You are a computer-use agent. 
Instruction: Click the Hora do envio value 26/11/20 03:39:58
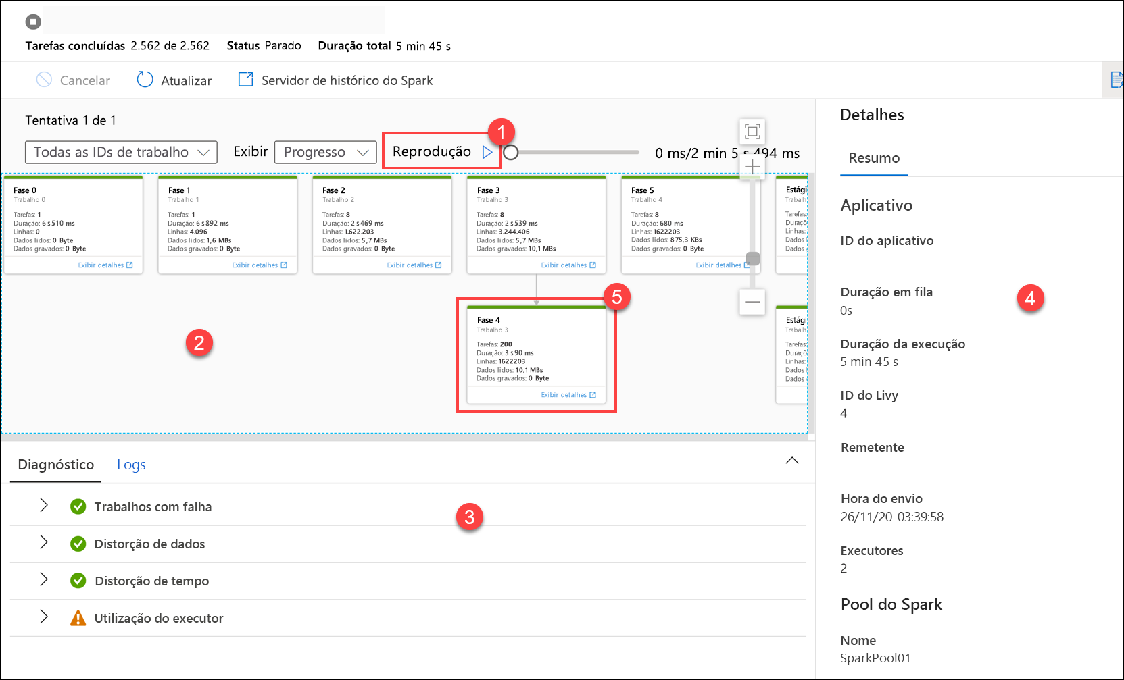point(892,517)
